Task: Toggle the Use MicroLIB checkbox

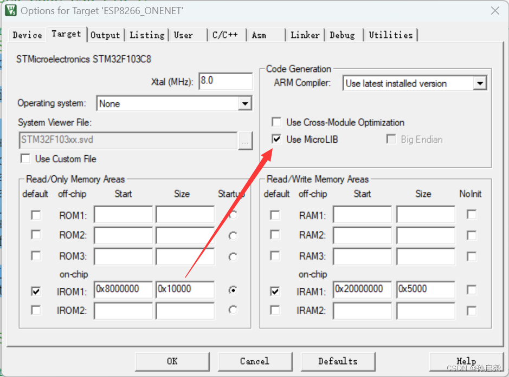Action: (x=276, y=139)
